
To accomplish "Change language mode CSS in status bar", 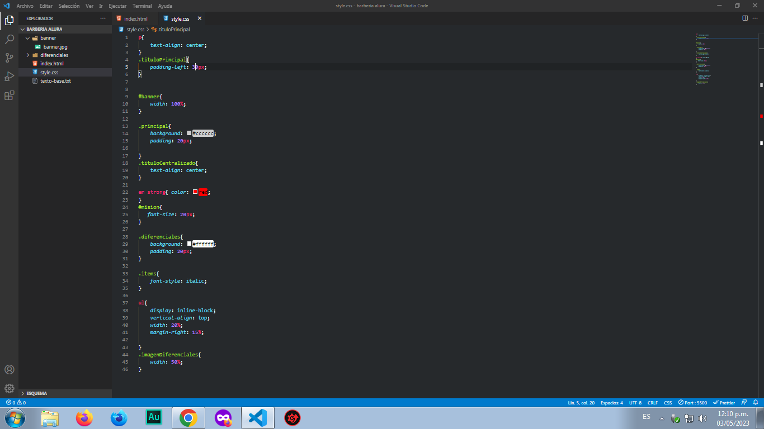I will [x=668, y=402].
